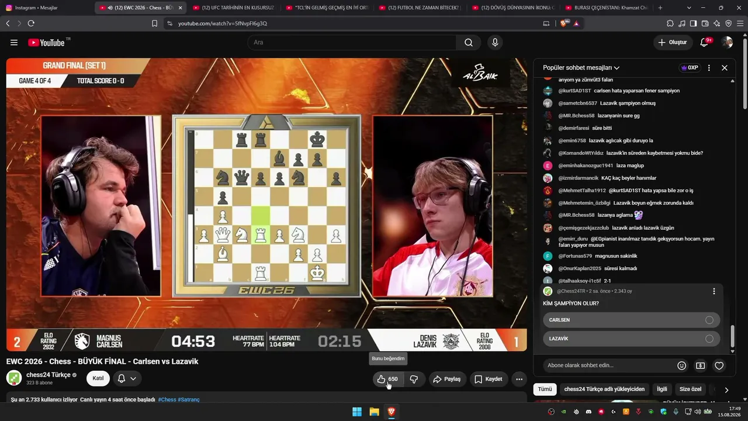Open the Brave main menu
Viewport: 748px width, 421px height.
tap(740, 23)
